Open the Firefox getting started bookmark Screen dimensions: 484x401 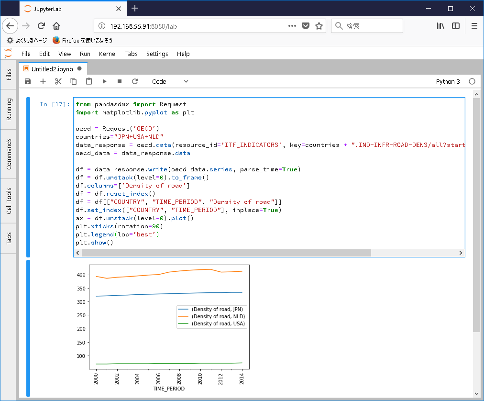82,41
